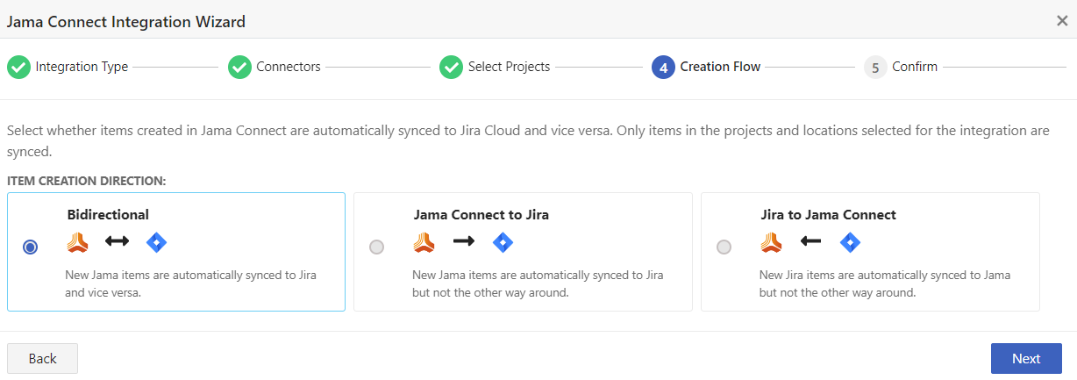The height and width of the screenshot is (380, 1077).
Task: Click the Jama logo in Bidirectional card
Action: click(78, 241)
